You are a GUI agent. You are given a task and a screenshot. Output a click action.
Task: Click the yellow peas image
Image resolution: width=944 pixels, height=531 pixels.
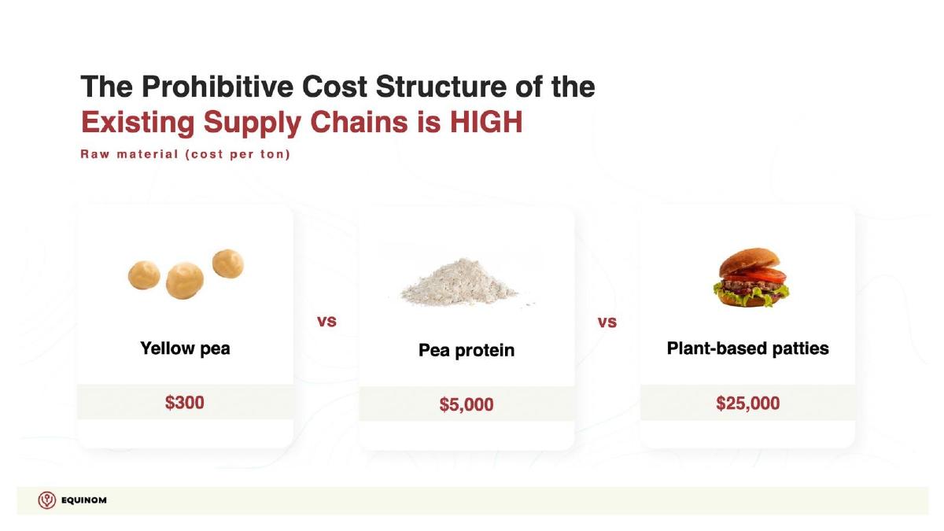[186, 273]
